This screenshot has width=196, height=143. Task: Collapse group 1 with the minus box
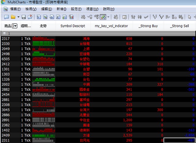click(4, 33)
